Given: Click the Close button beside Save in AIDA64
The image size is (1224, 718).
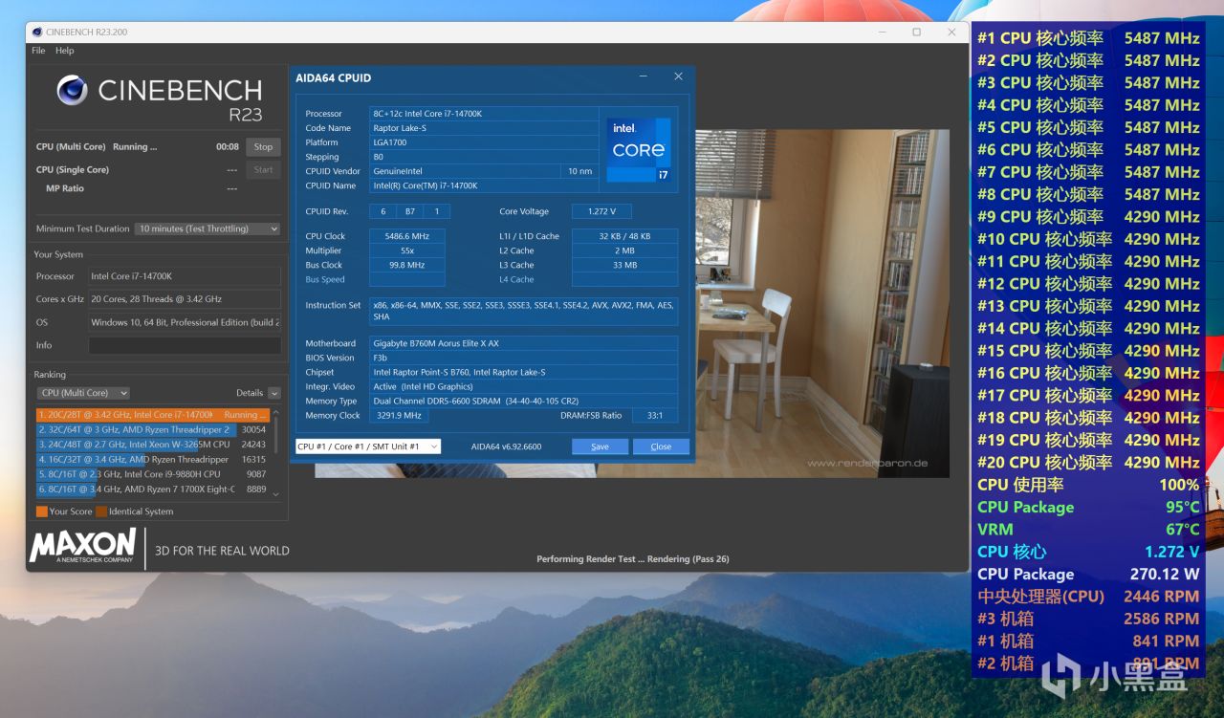Looking at the screenshot, I should [x=661, y=446].
